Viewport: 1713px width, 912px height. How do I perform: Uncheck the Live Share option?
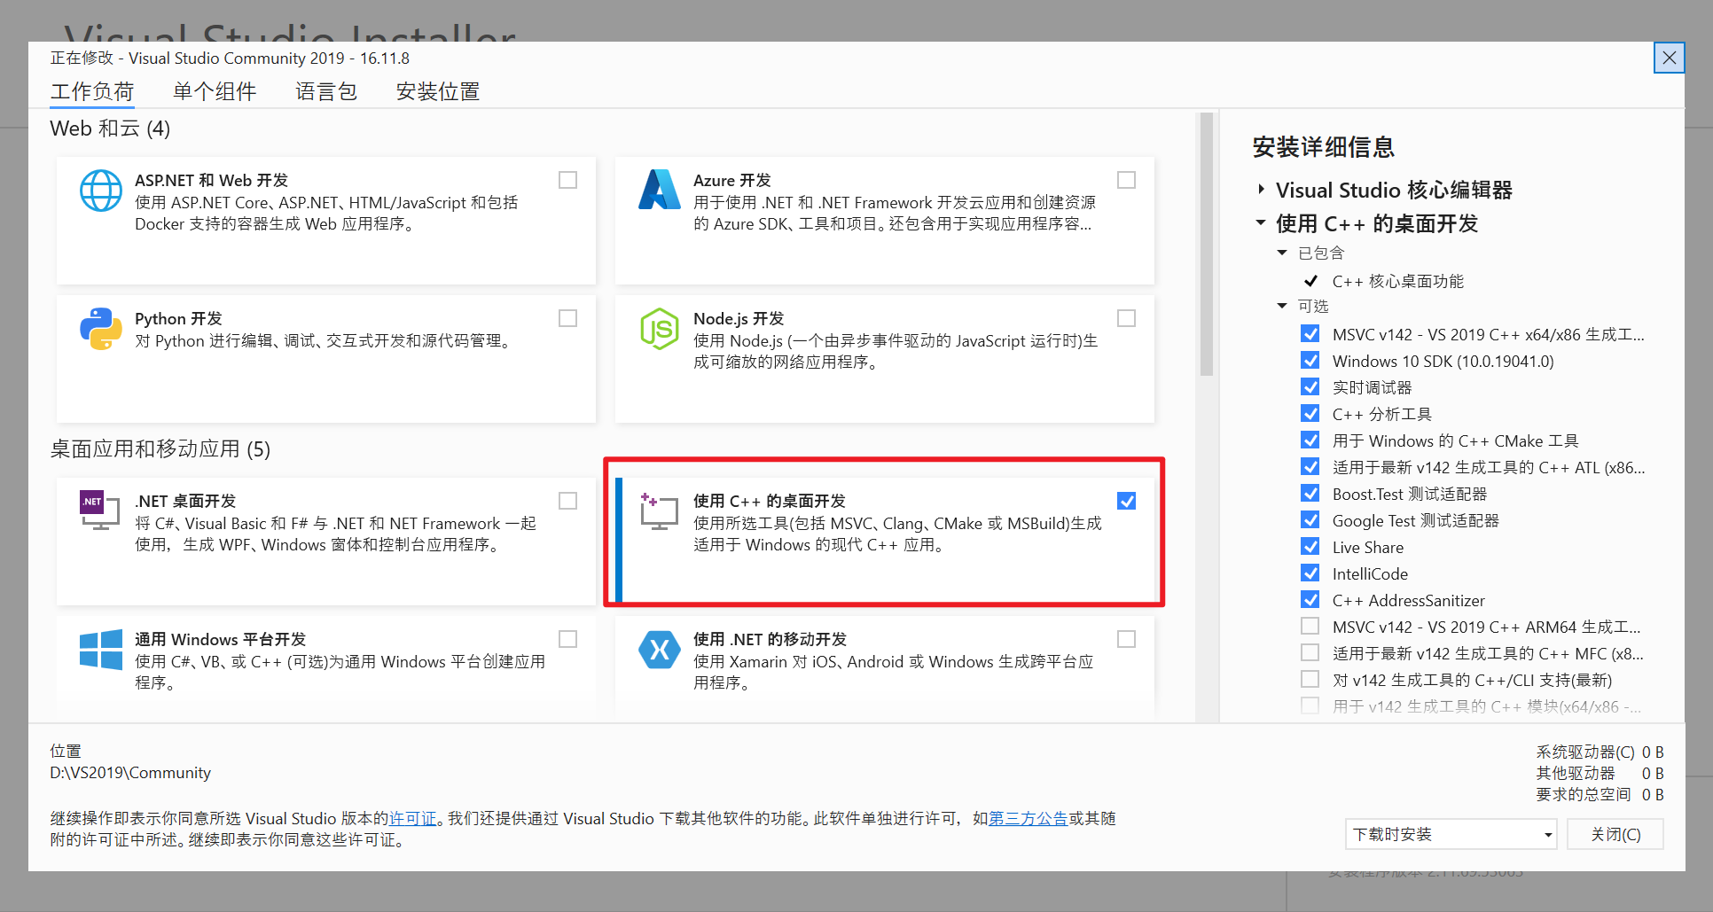click(x=1310, y=547)
